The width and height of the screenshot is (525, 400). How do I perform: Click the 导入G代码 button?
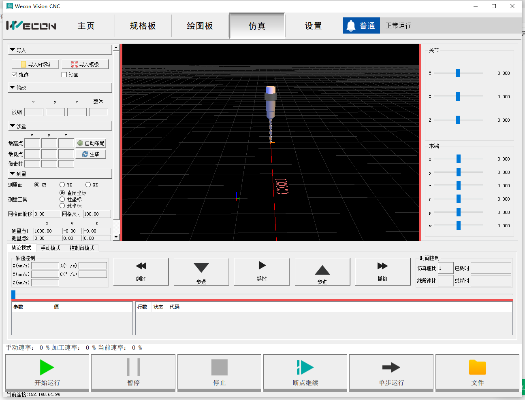(36, 64)
